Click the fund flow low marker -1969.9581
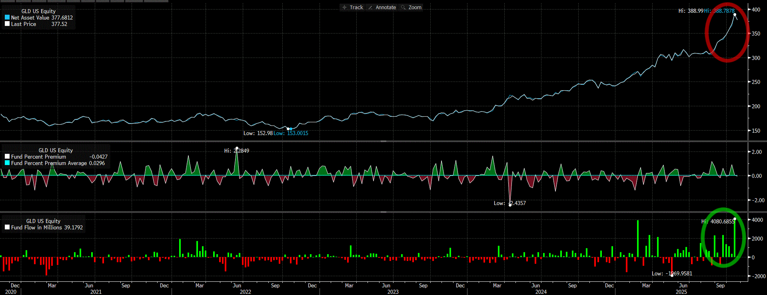Screen dimensions: 767x295 point(671,275)
